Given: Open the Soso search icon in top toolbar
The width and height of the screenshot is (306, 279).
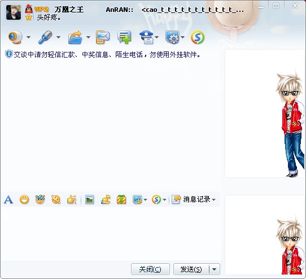Looking at the screenshot, I should tap(198, 37).
